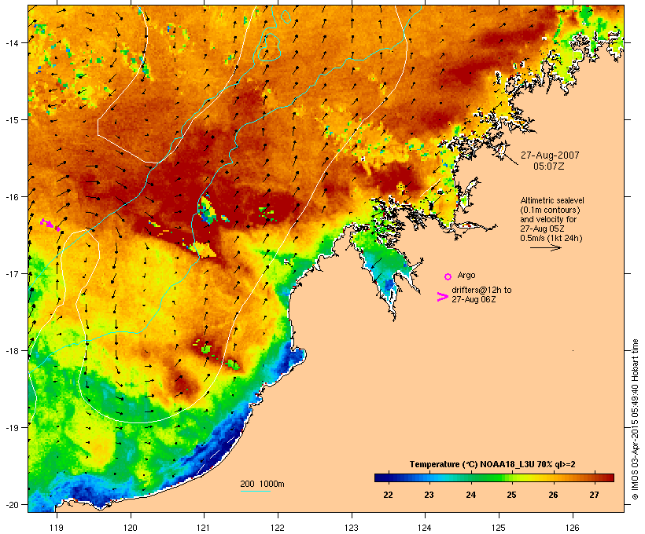Image resolution: width=645 pixels, height=534 pixels.
Task: Click the colorbar tick label 27
Action: pos(594,495)
